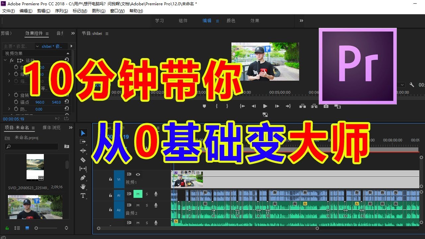
Task: Select the Track Select Forward tool
Action: 83,142
